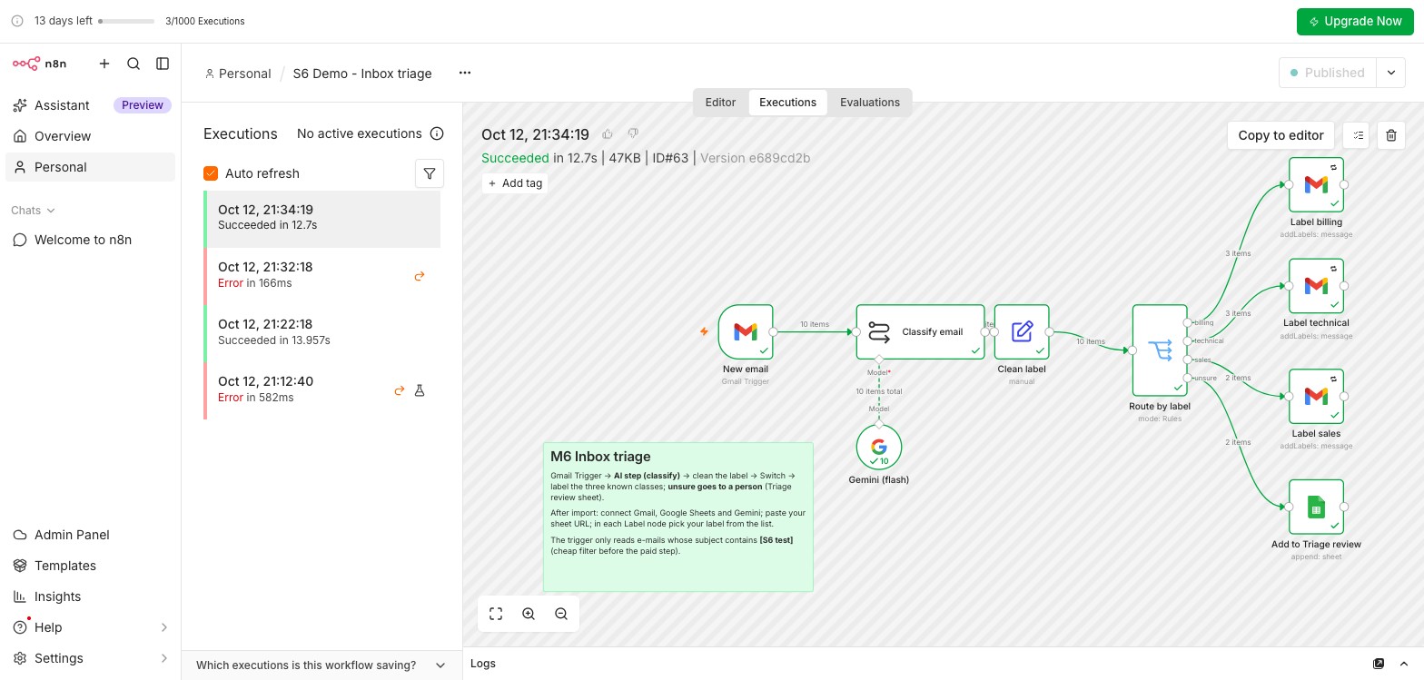Viewport: 1424px width, 680px height.
Task: Click the flask icon on 21:12:40 execution
Action: coord(420,390)
